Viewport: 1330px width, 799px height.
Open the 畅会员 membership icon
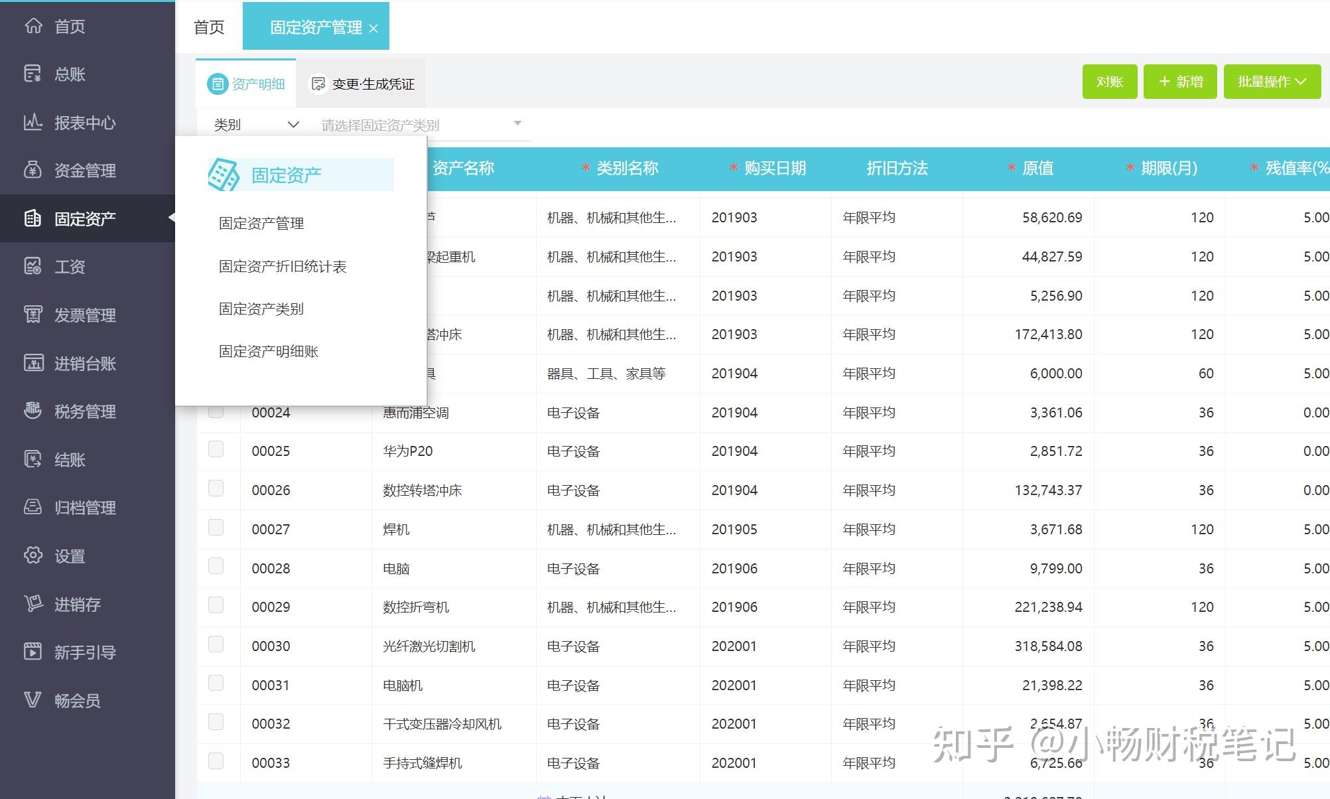(33, 700)
